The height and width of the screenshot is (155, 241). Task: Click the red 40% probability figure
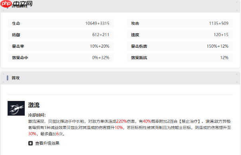147,122
